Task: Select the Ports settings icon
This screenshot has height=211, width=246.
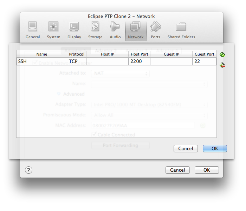Action: (155, 30)
